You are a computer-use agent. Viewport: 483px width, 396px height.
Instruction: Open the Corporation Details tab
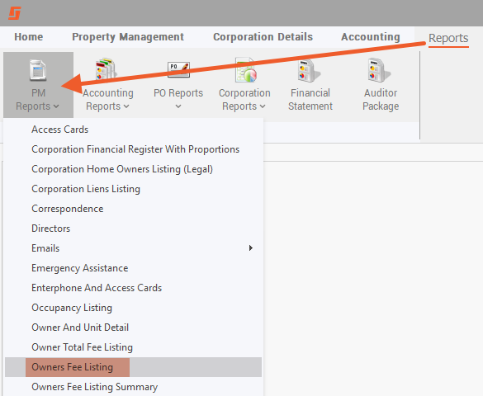coord(263,37)
